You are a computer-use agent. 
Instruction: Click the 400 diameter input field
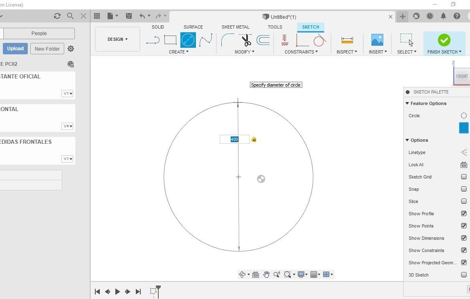(234, 139)
